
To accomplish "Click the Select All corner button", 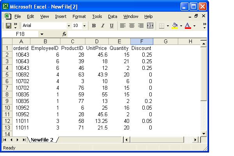I will point(7,41).
